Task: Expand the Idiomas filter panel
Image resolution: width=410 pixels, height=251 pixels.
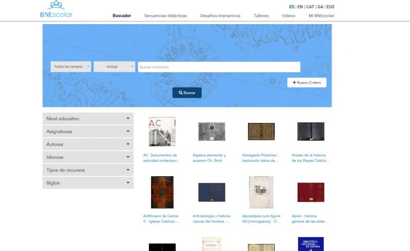Action: [x=88, y=157]
